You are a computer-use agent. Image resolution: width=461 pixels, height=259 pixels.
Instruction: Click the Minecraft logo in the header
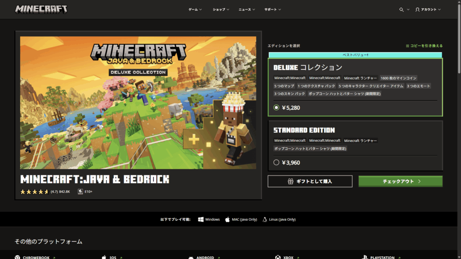[41, 9]
